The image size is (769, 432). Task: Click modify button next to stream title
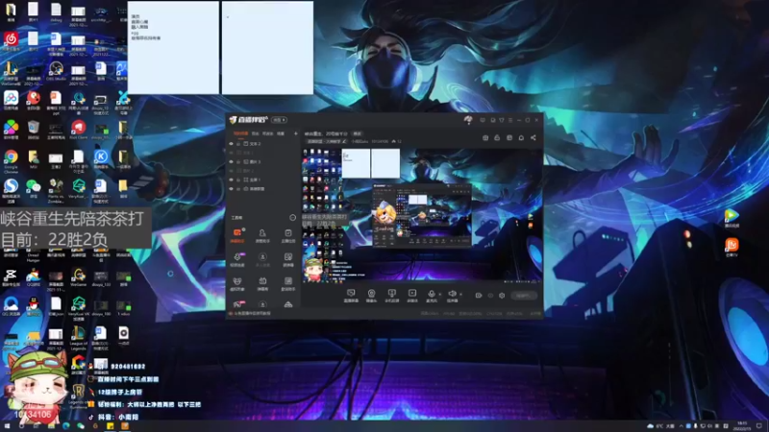pyautogui.click(x=358, y=133)
